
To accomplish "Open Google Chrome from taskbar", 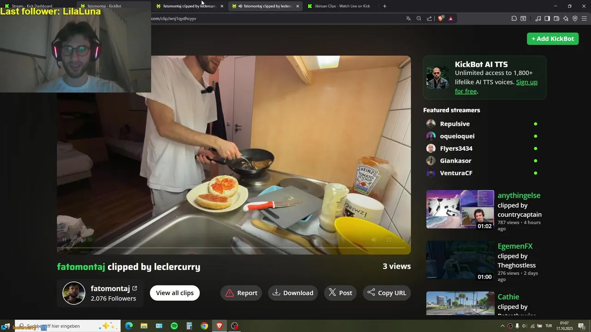I will [204, 326].
